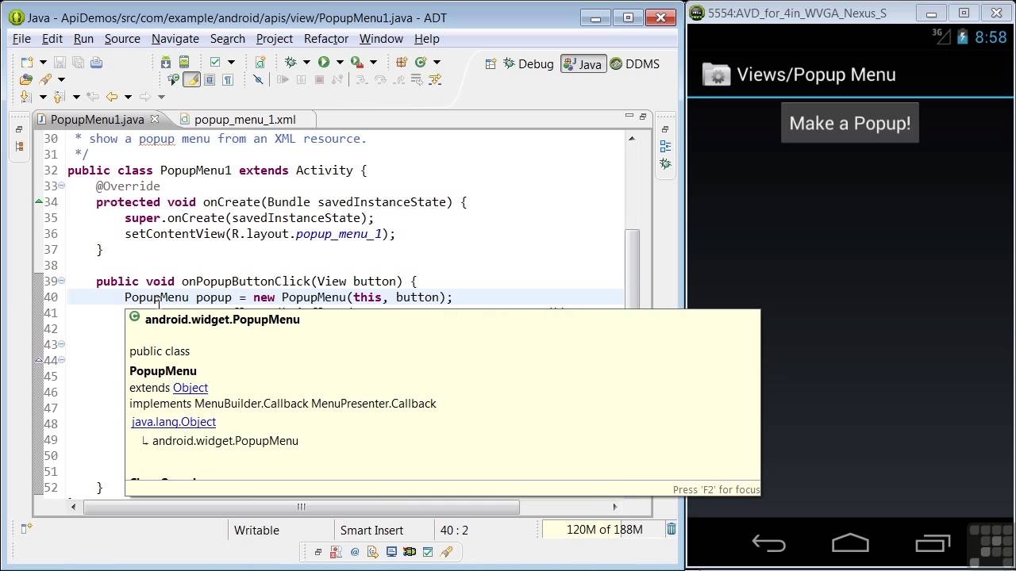This screenshot has width=1016, height=571.
Task: Open the File menu
Action: coord(21,38)
